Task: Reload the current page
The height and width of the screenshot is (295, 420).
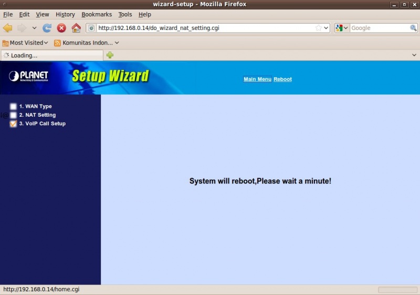Action: point(47,28)
